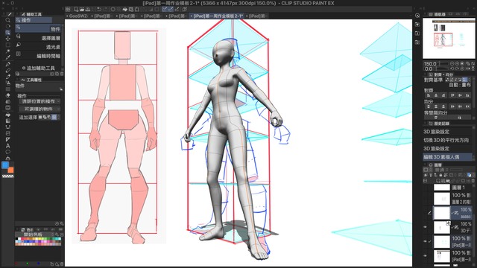Screen dimensions: 477x268
Task: Select the 操作 sub tool group tab
Action: [34, 20]
